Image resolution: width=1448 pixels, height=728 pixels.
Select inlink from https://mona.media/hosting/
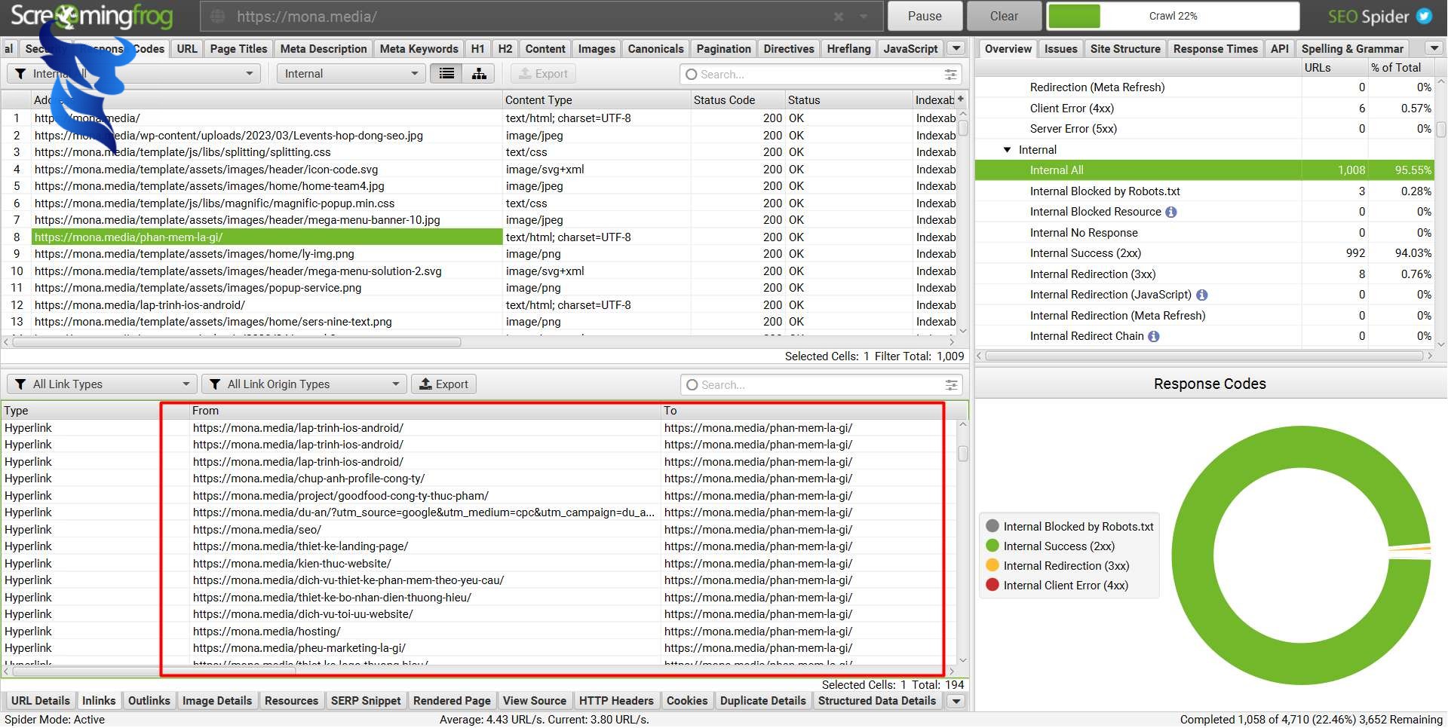click(425, 632)
